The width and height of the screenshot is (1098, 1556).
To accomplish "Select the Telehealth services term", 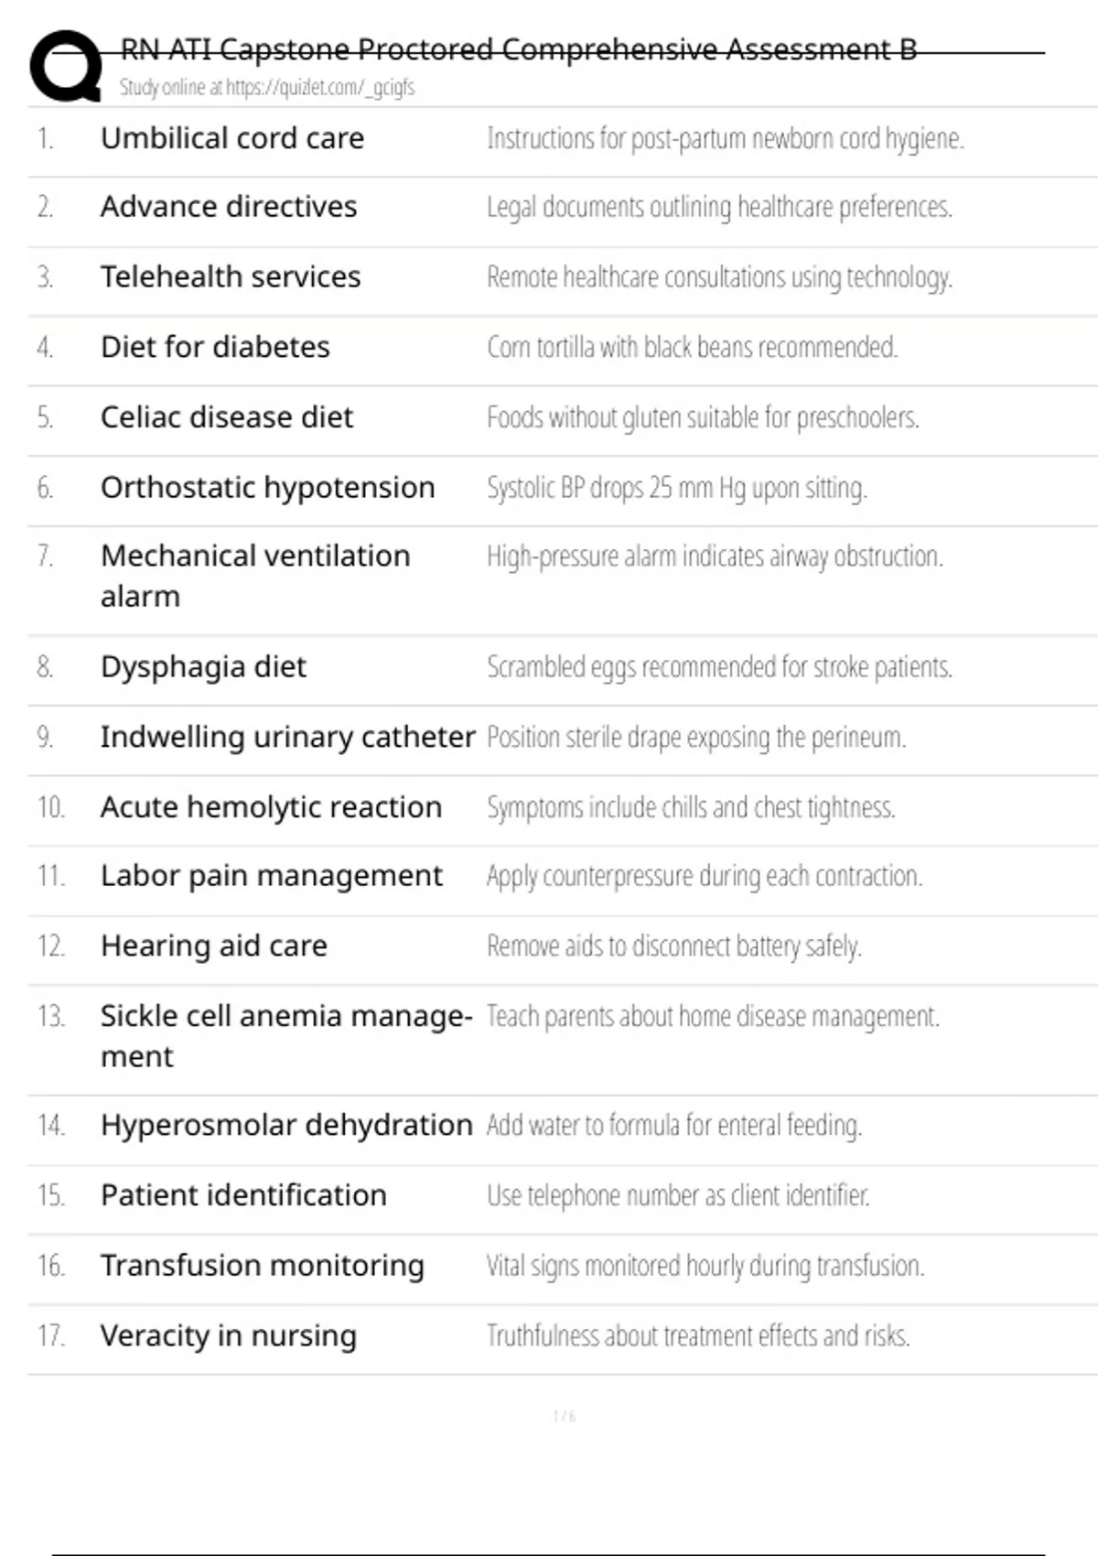I will click(x=231, y=276).
